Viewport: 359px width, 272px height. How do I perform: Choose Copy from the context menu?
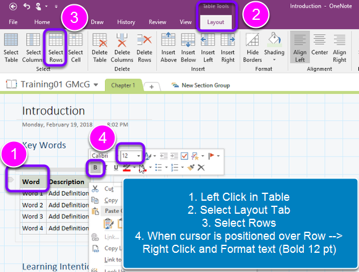click(111, 200)
